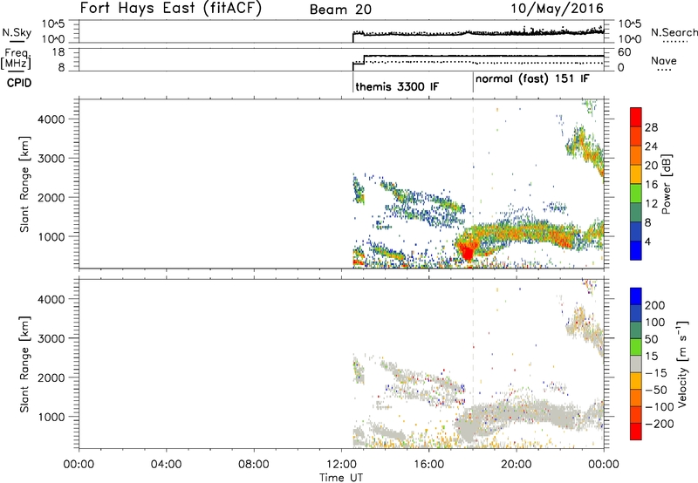Click the 'Power [dB]' color bar title
Screen dimensions: 698x483
(666, 184)
